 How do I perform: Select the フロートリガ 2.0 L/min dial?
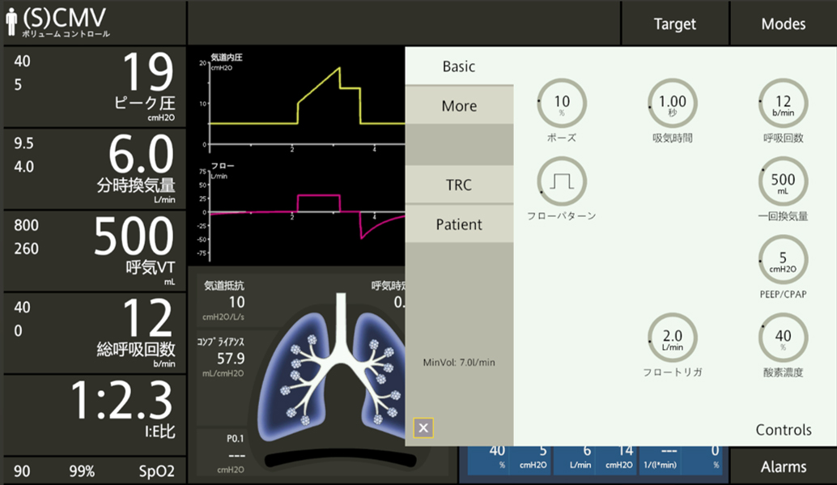click(673, 338)
